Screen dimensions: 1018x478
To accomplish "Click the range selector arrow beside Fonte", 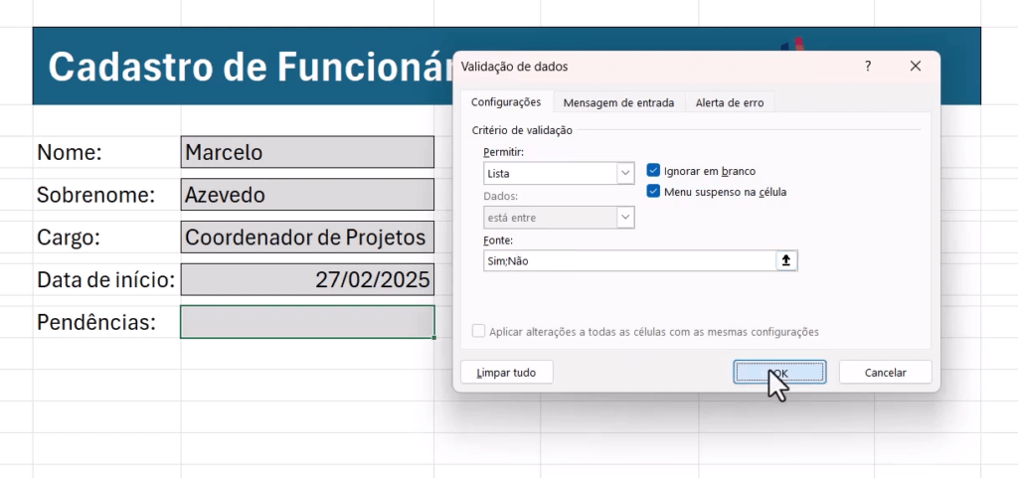I will [786, 260].
